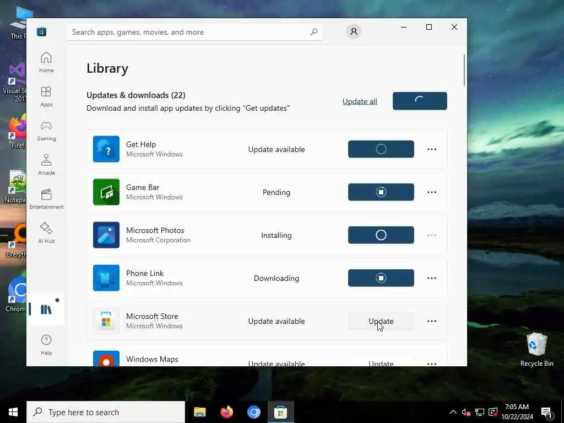Click the Get Help app icon
The height and width of the screenshot is (423, 564).
tap(106, 149)
